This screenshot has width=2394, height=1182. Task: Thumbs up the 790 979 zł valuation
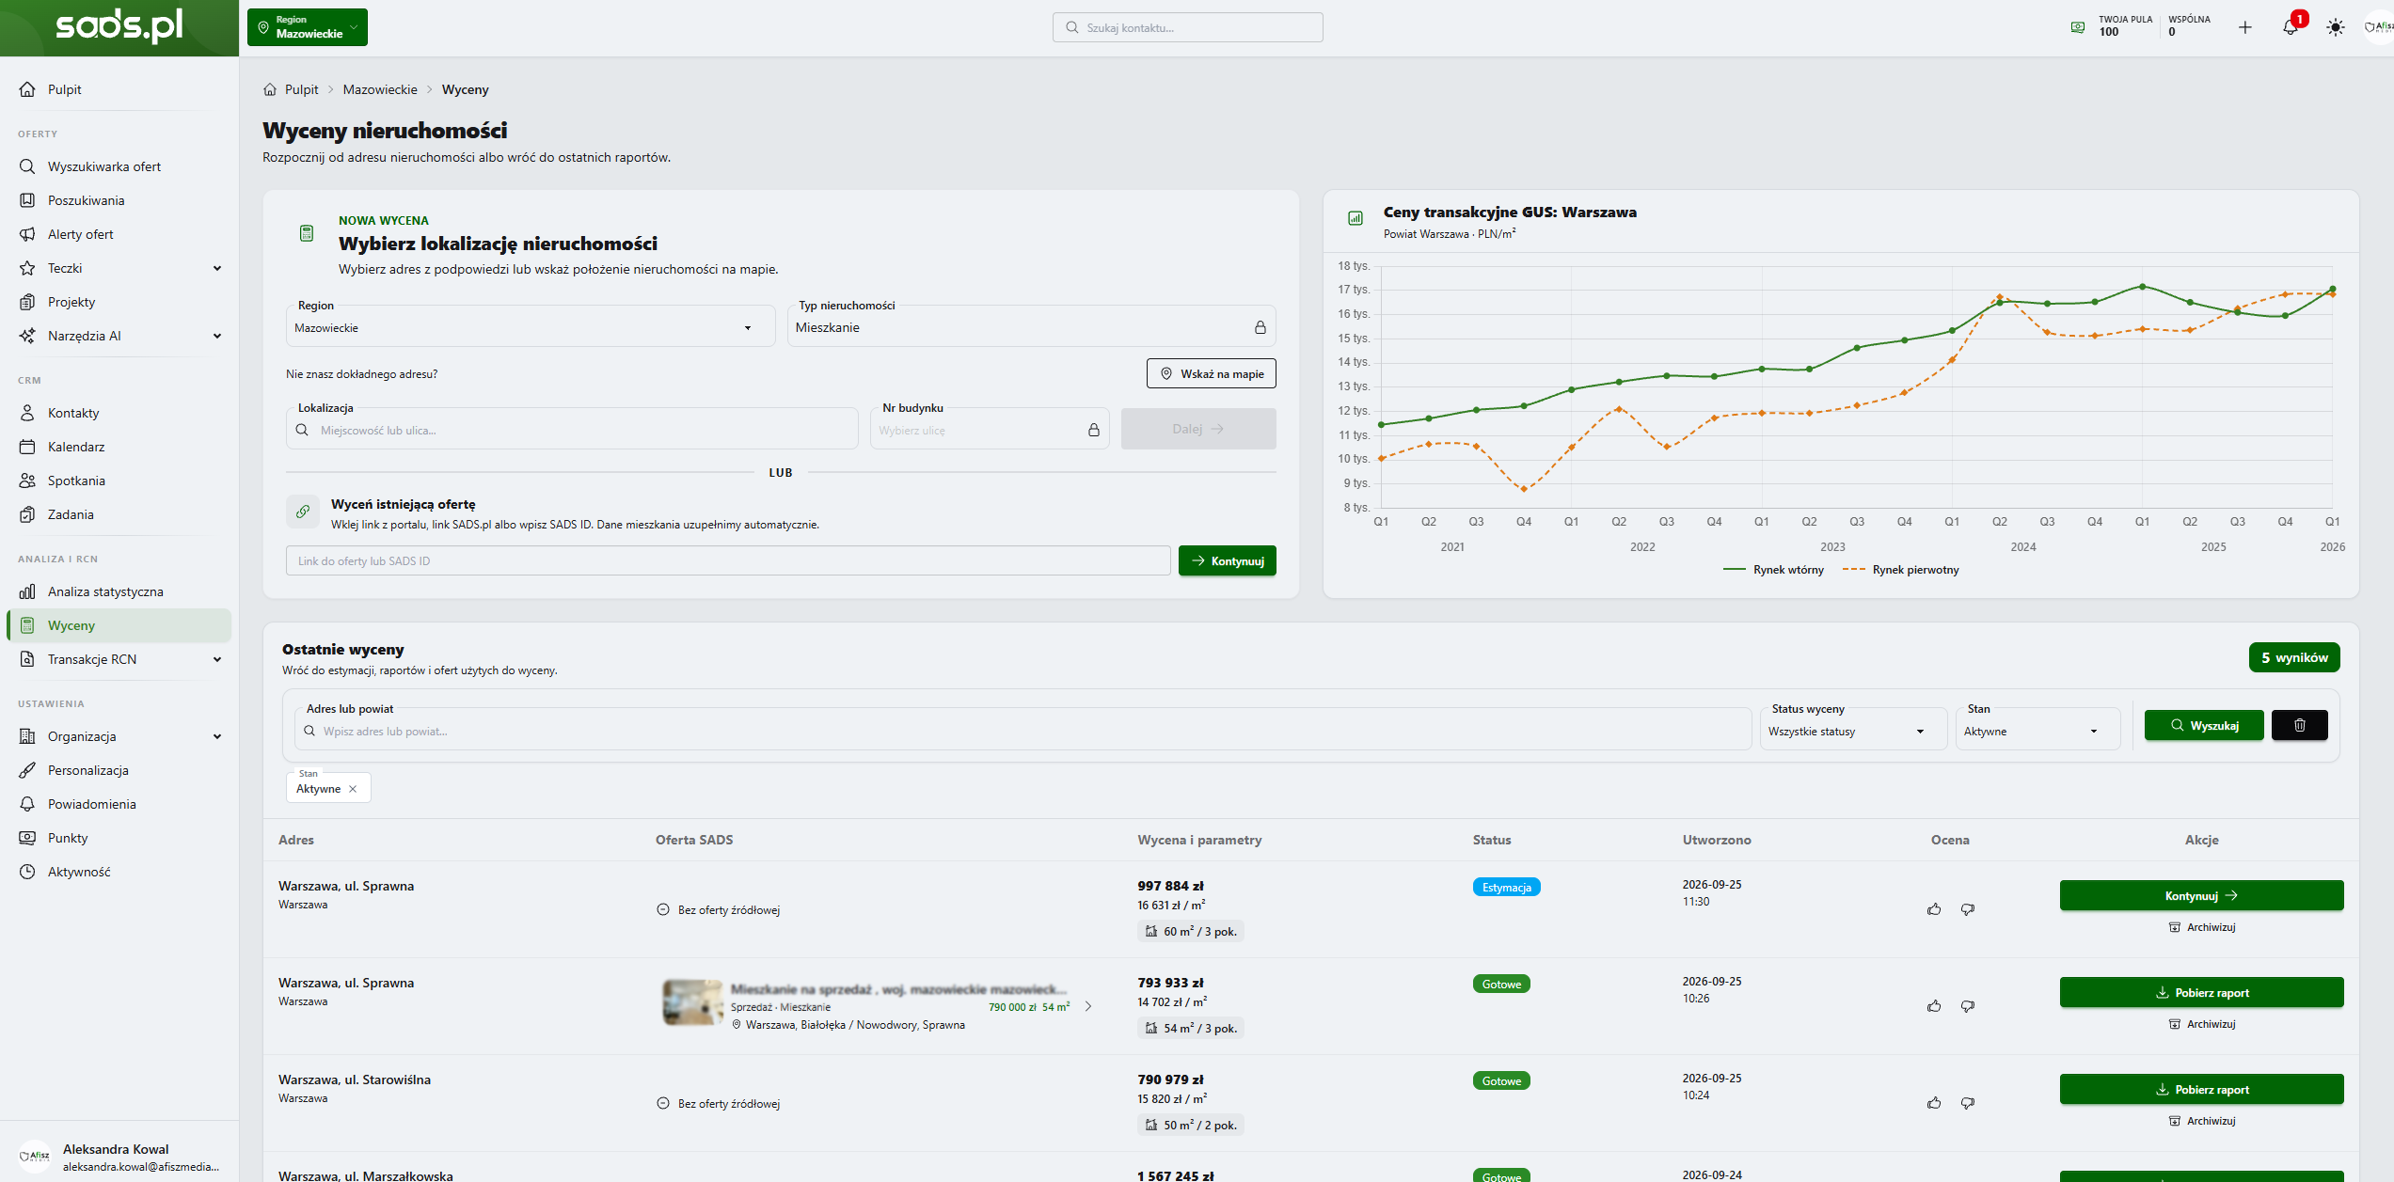(1934, 1103)
